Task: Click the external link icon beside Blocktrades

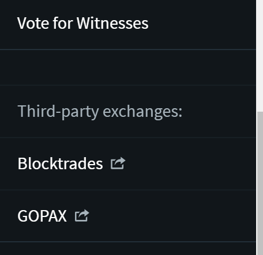Action: [118, 163]
